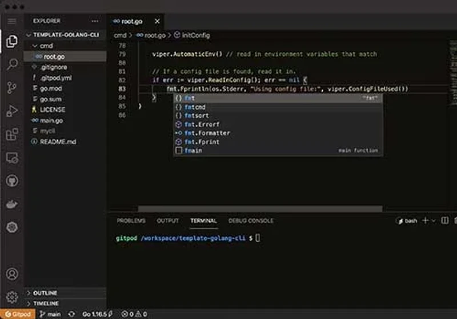Click line number 83 in the gutter
The width and height of the screenshot is (457, 319).
[122, 89]
